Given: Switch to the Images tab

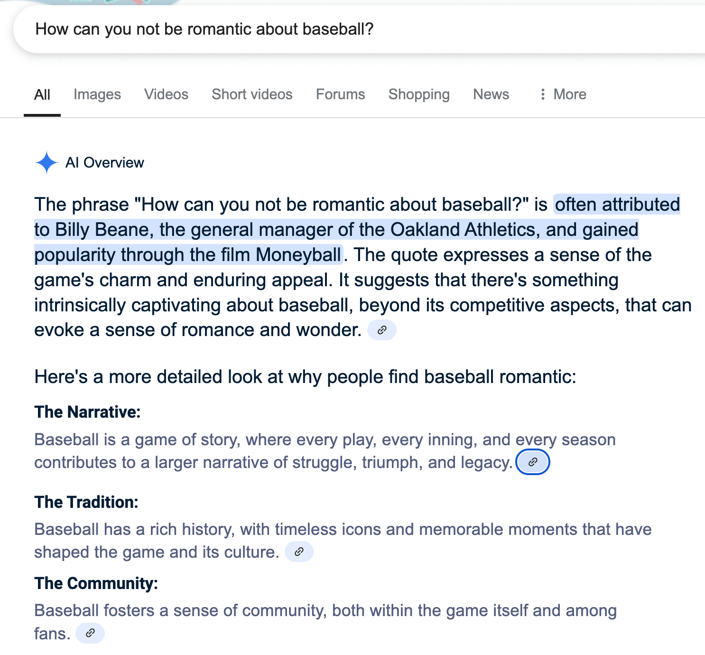Looking at the screenshot, I should [97, 94].
